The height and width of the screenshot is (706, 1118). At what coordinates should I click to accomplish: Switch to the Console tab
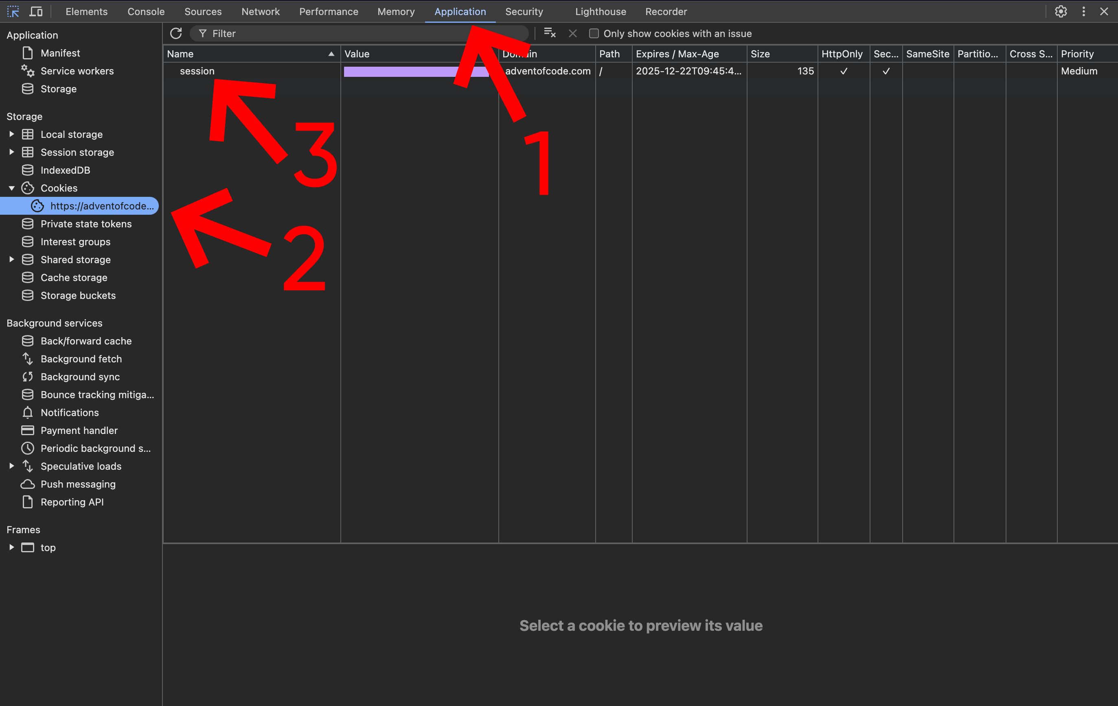(x=146, y=12)
